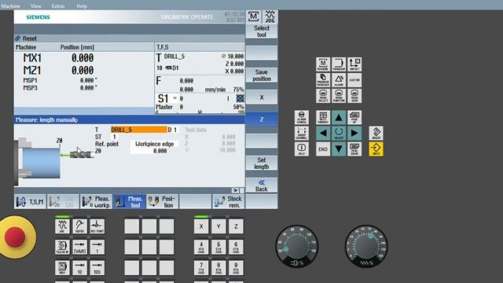The width and height of the screenshot is (503, 283).
Task: Click the CUSTOM key on keypad
Action: (354, 80)
